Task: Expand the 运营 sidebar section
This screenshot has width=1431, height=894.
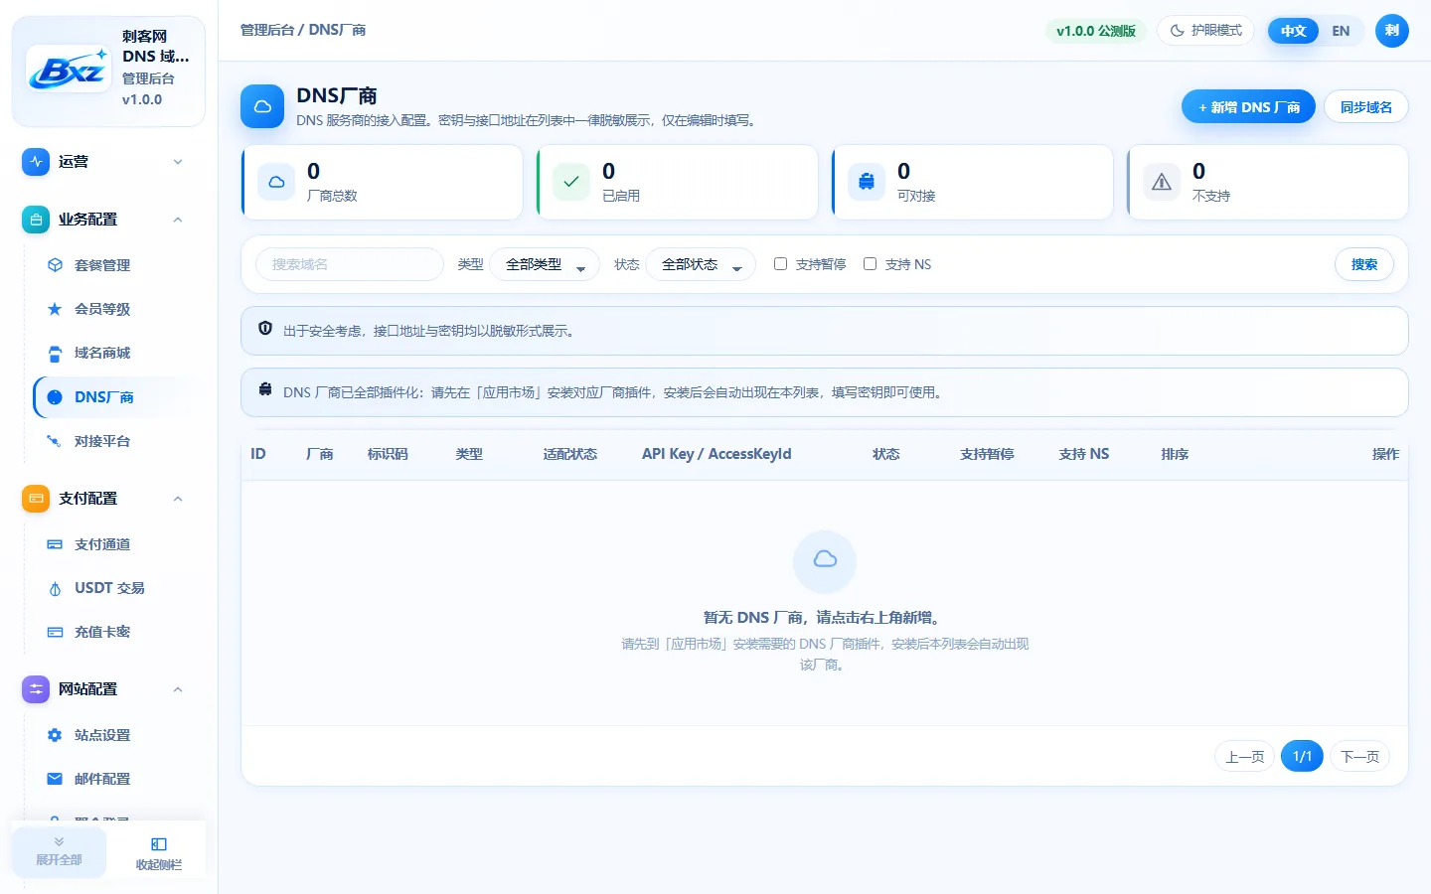Action: [107, 162]
